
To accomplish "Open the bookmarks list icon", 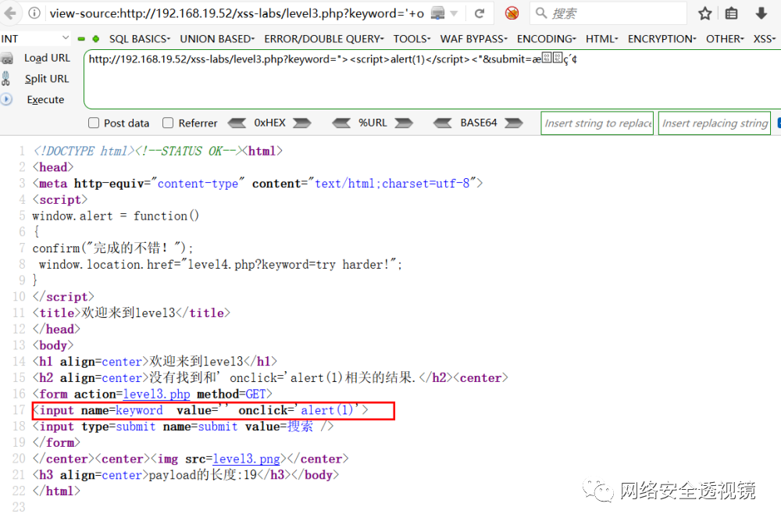I will (x=731, y=13).
